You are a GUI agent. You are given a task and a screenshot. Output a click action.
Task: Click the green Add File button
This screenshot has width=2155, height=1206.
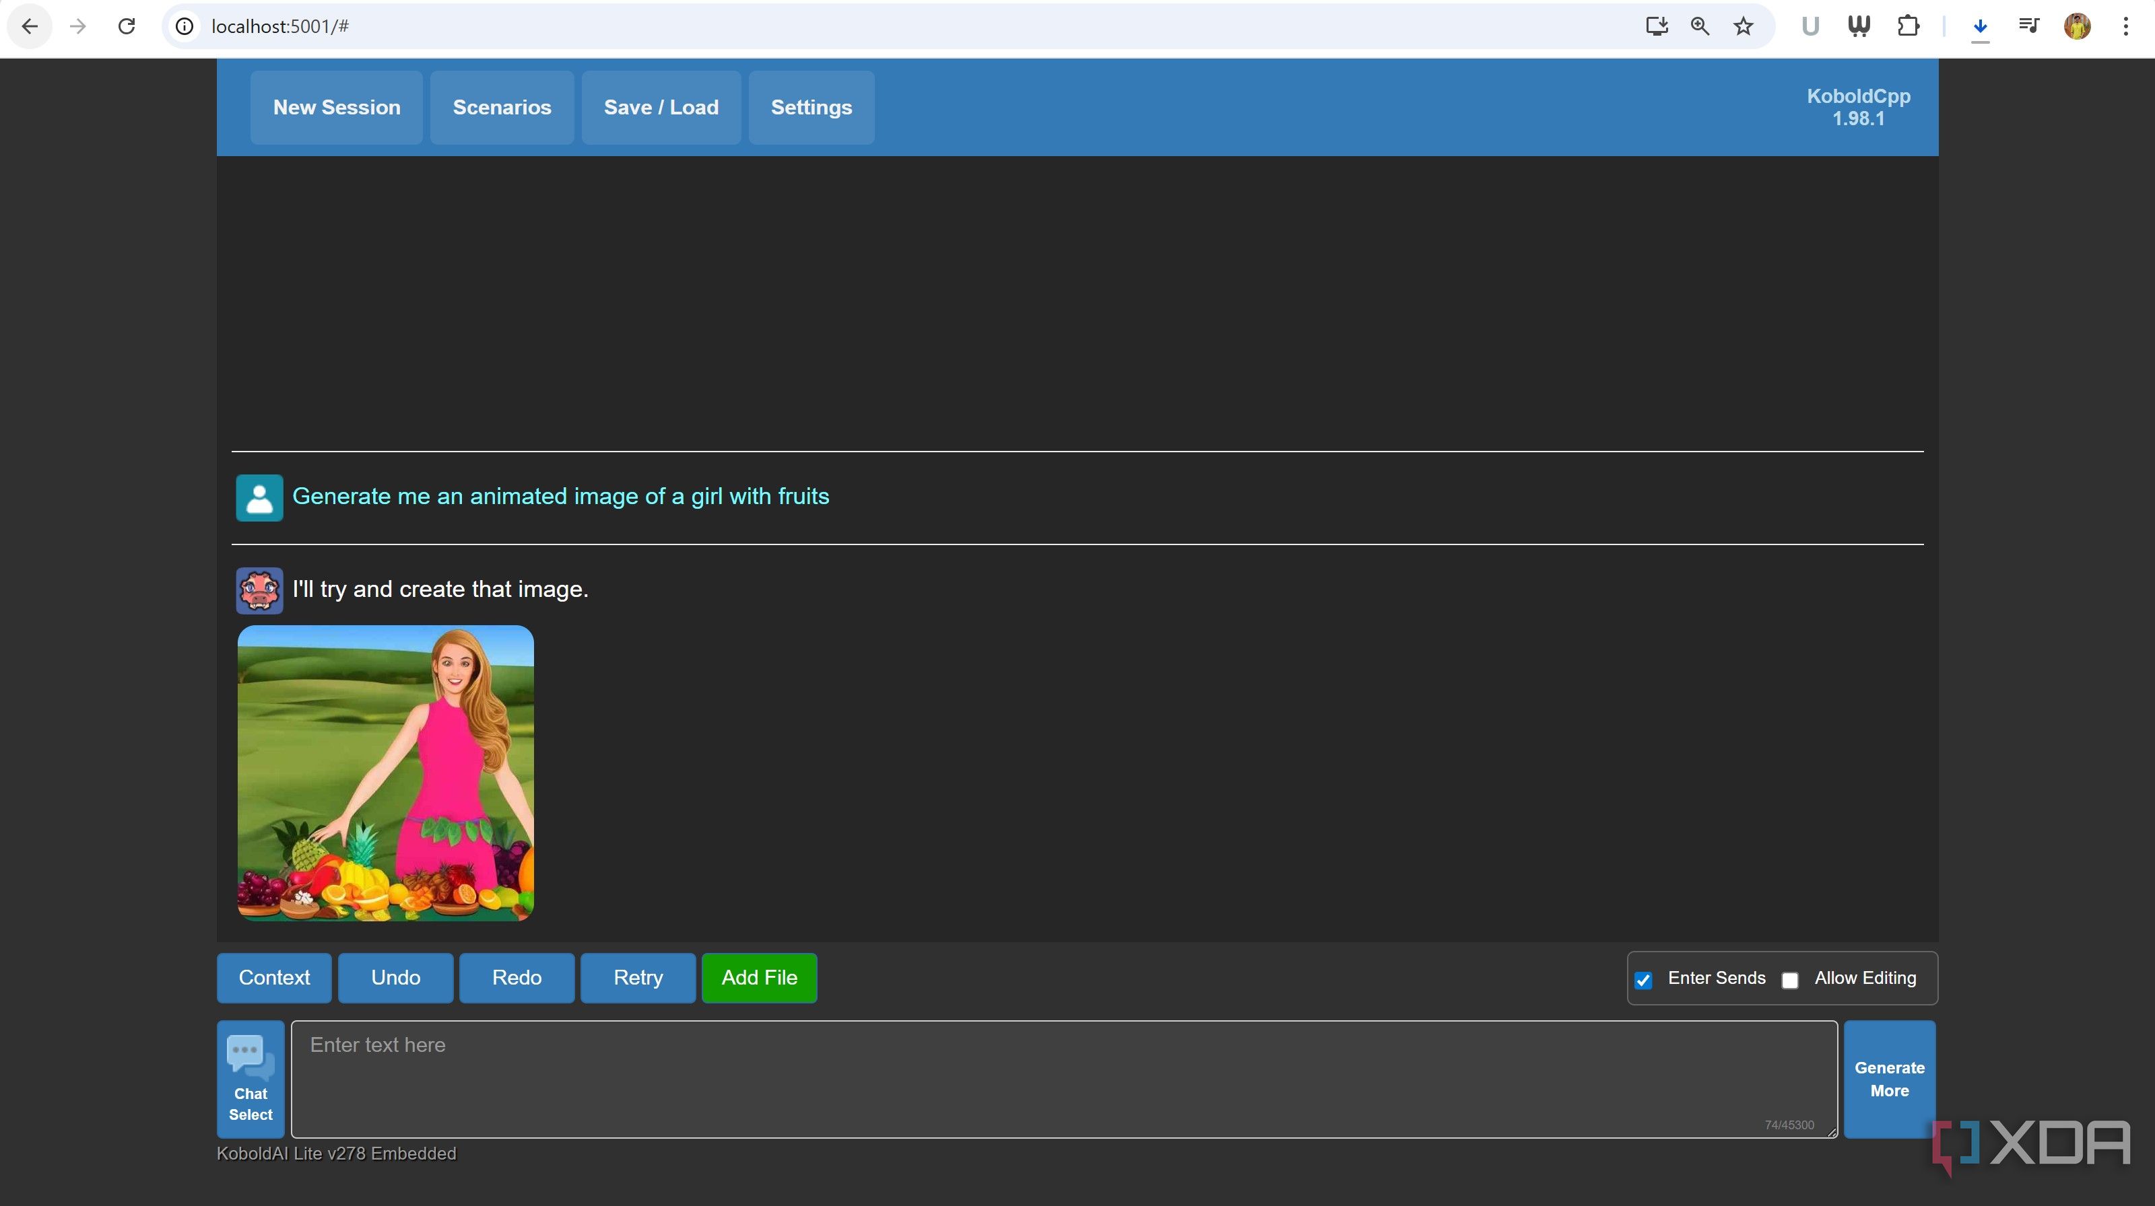760,978
